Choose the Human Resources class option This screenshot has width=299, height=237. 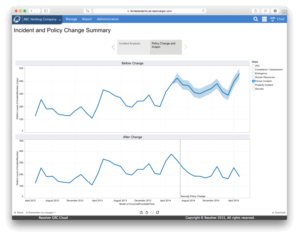coord(253,77)
